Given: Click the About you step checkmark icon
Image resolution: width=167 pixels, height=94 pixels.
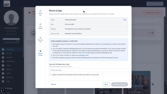Looking at the screenshot, I should click(x=40, y=11).
